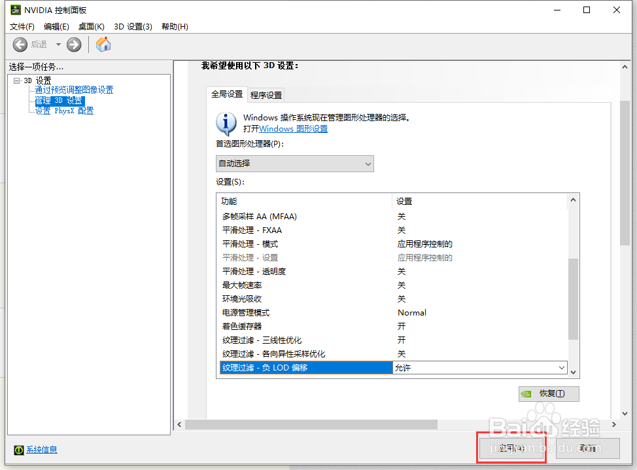Viewport: 637px width, 470px height.
Task: Select the 环境光吸收 row
Action: click(393, 299)
